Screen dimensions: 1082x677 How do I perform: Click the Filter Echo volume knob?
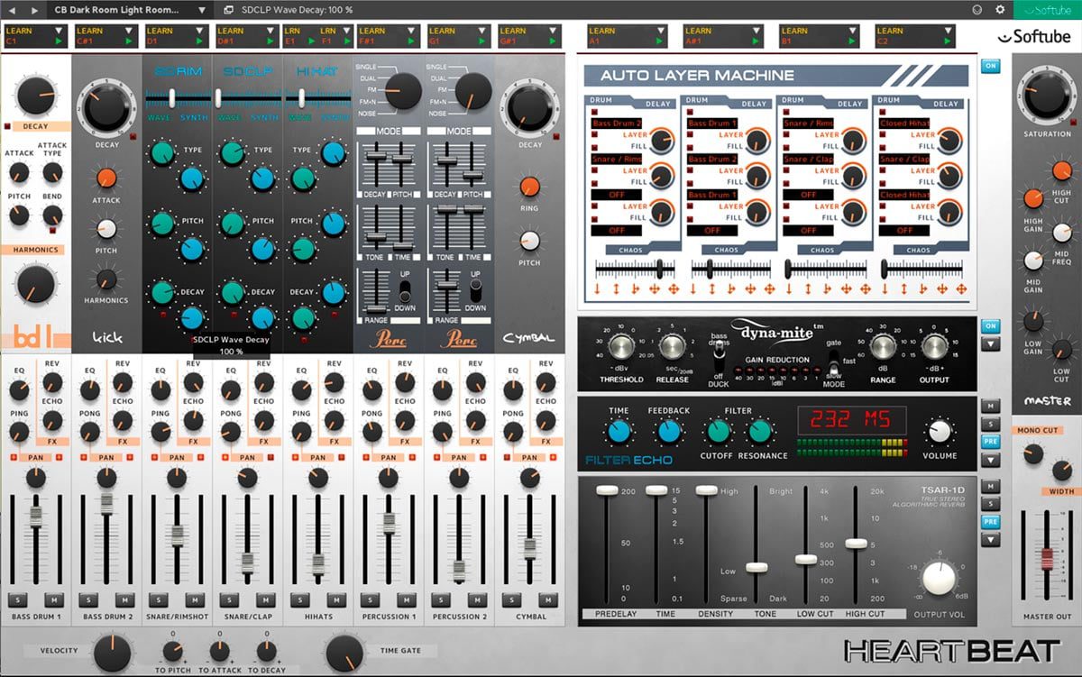[x=940, y=432]
